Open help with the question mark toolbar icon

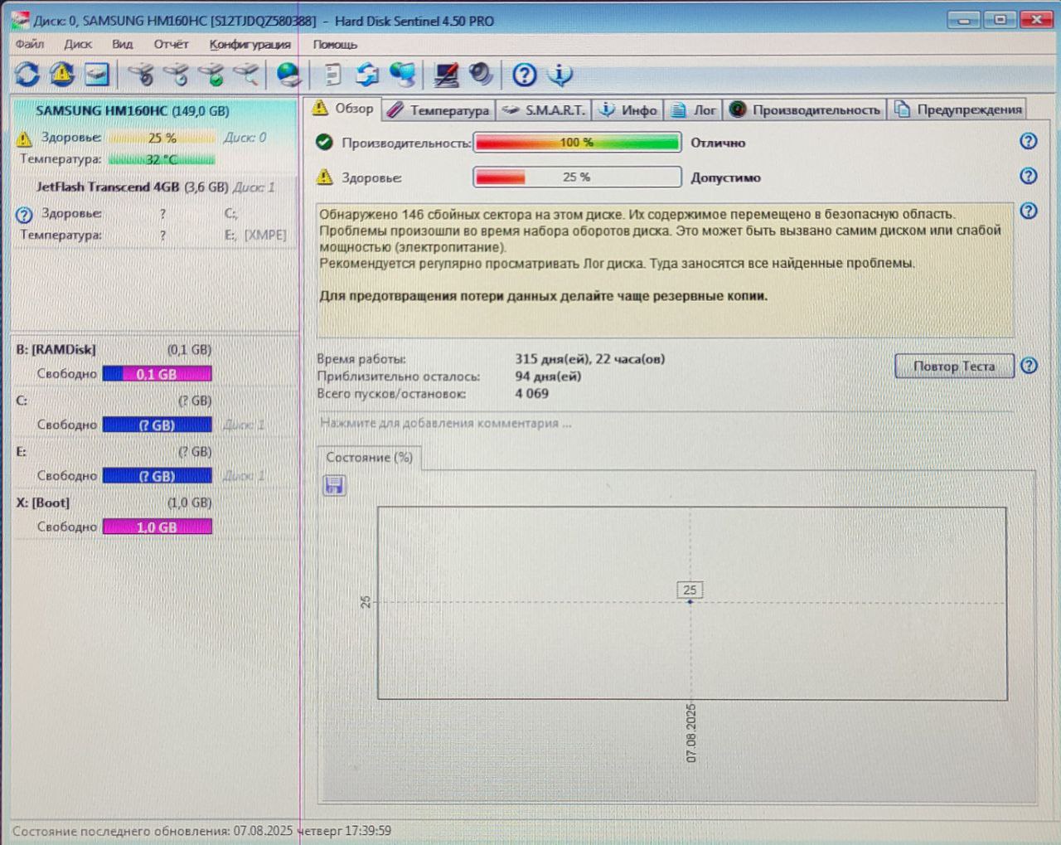pos(524,75)
